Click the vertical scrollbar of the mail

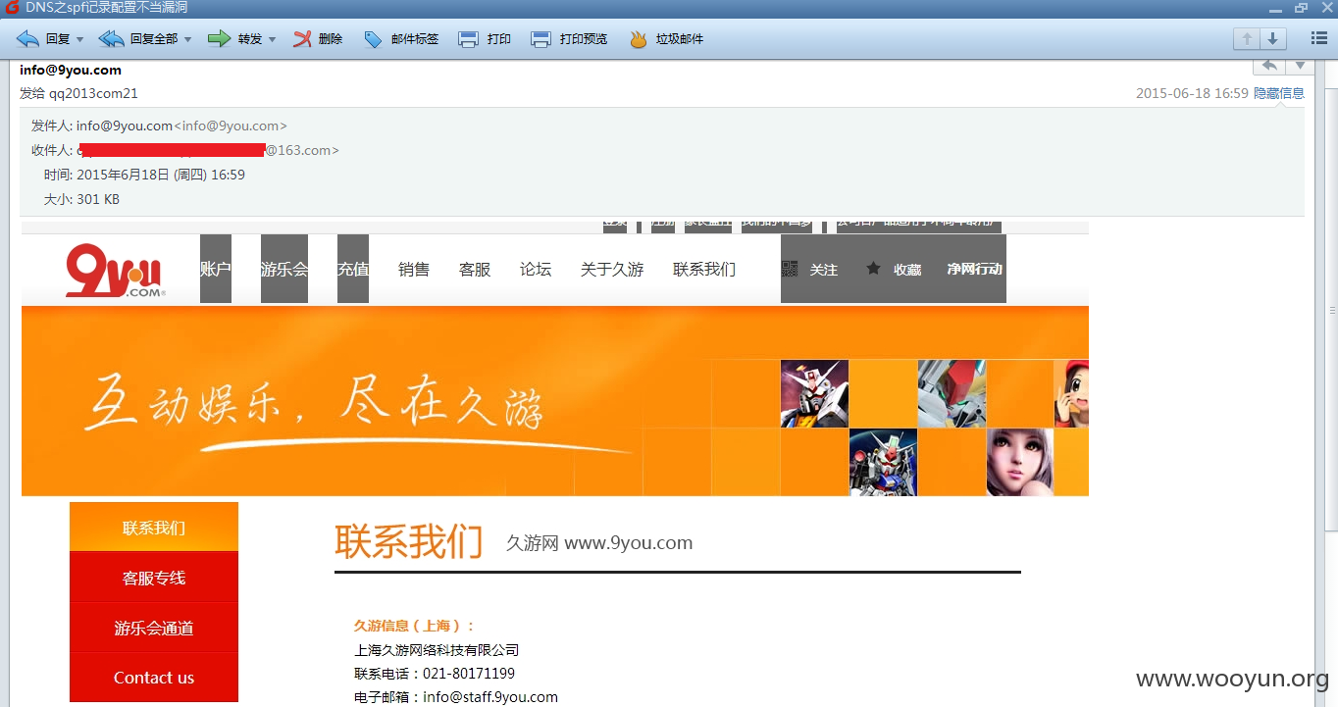[1331, 310]
